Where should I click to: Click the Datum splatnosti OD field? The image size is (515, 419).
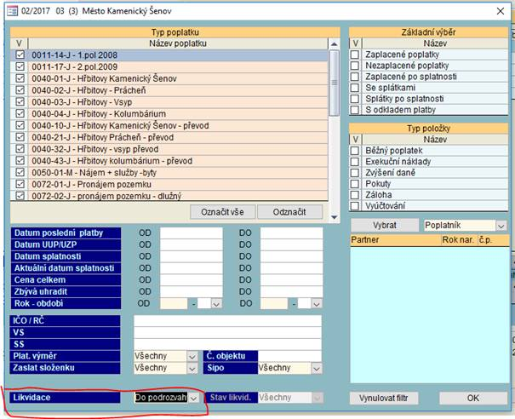192,256
